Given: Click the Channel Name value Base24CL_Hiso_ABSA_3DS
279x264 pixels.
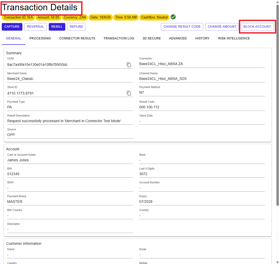Looking at the screenshot, I should (163, 79).
